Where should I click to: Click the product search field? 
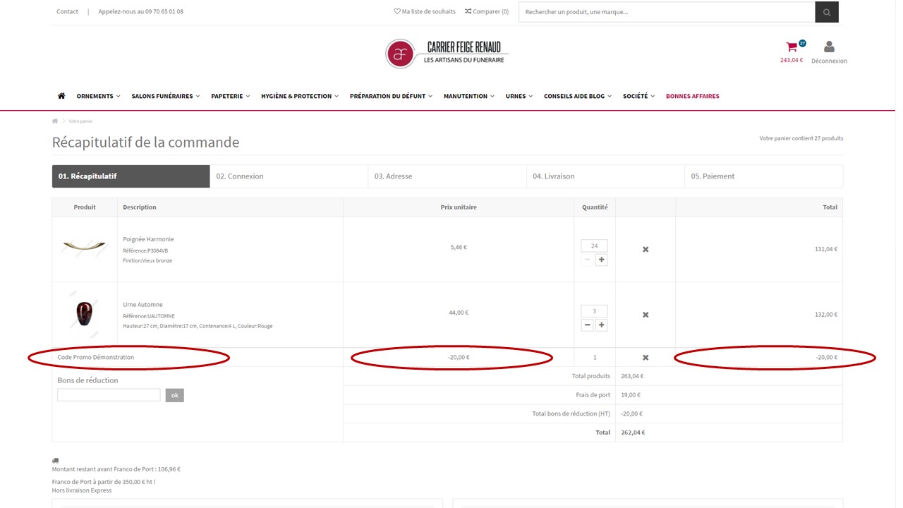tap(667, 12)
